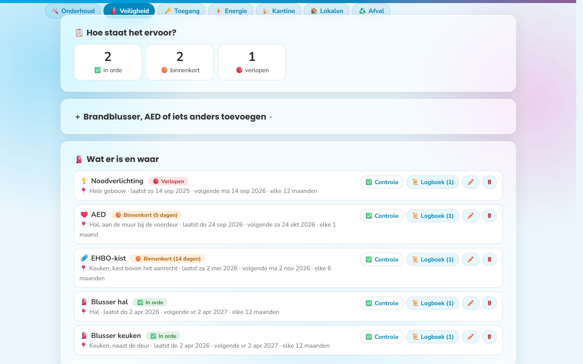Screen dimensions: 583x364
Task: Click Controle for Blusser hal
Action: click(x=382, y=303)
